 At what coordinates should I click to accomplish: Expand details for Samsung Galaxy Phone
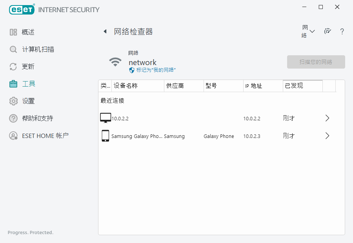[x=328, y=136]
